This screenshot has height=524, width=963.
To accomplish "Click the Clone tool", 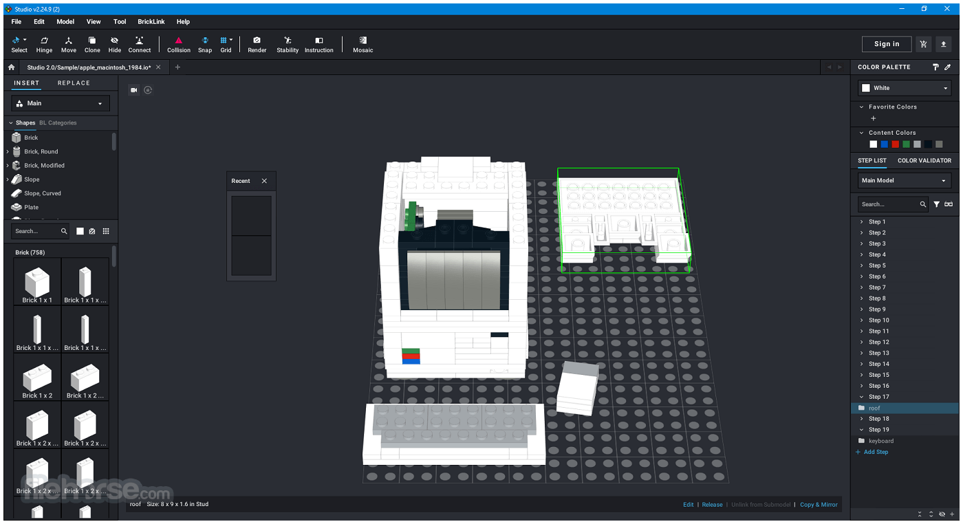I will click(92, 45).
